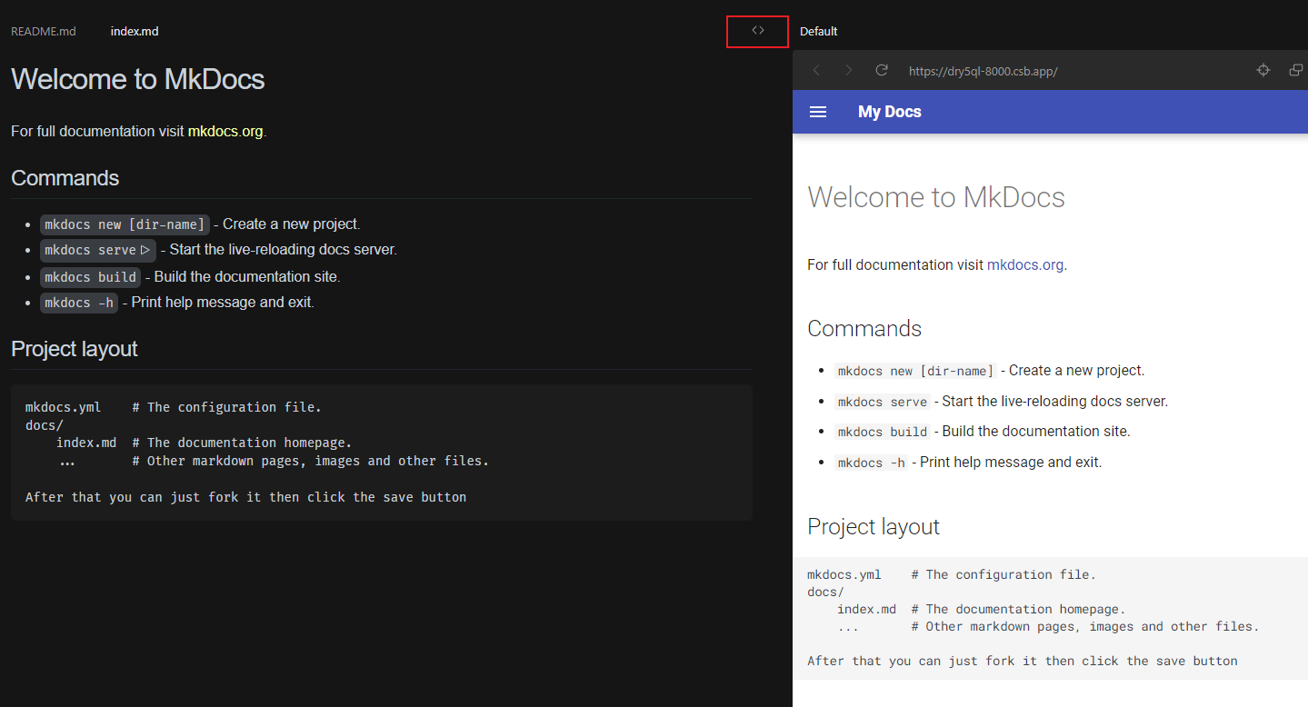Click the preview's Project layout heading
The width and height of the screenshot is (1308, 707).
[874, 527]
